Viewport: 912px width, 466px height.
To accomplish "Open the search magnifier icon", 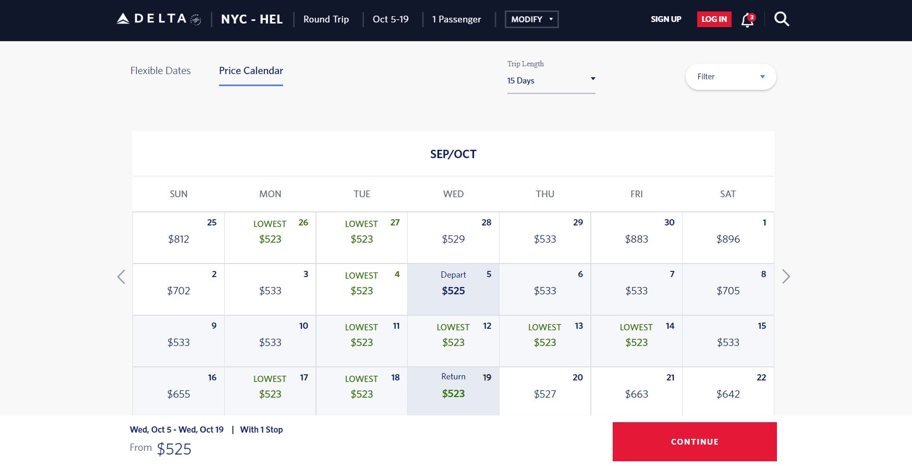I will (x=781, y=19).
